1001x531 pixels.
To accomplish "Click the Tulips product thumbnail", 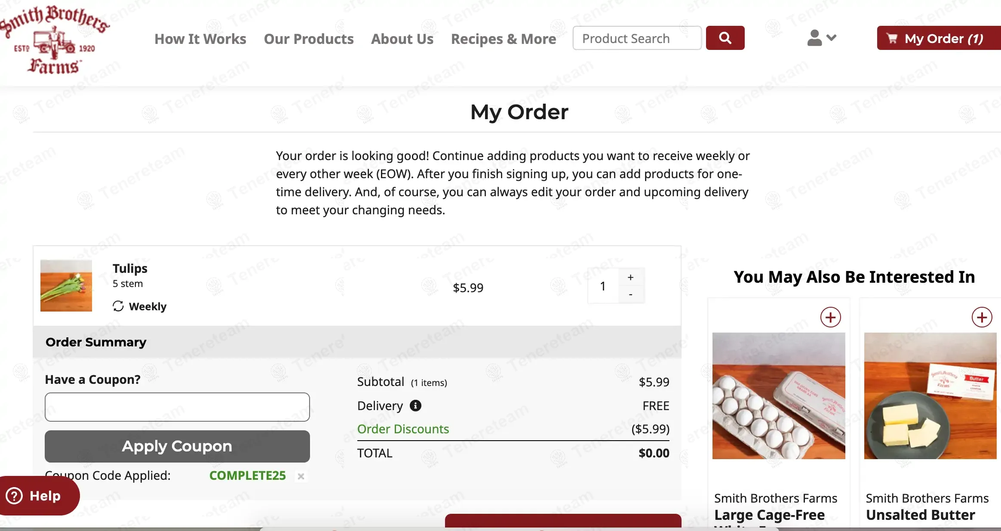I will point(66,286).
